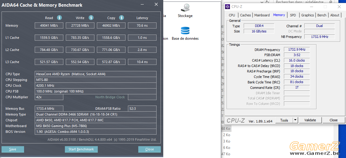The width and height of the screenshot is (346, 158).
Task: Click the CPU Clock value 4200.1 MHz
Action: 96,86
